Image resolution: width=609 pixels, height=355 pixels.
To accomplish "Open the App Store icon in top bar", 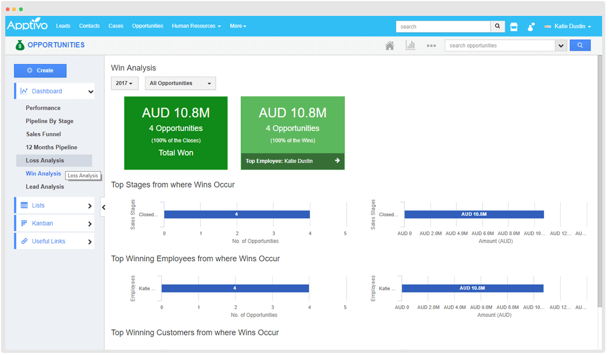I will click(x=513, y=26).
